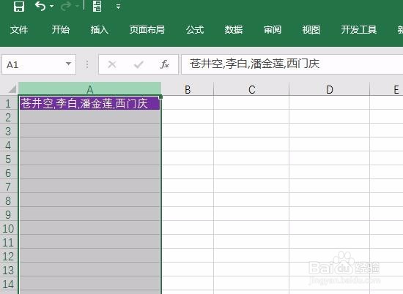Viewport: 403px width, 294px height.
Task: Select cell A1 containing 苍井空,李白,潘金莲,西门庆
Action: (89, 103)
